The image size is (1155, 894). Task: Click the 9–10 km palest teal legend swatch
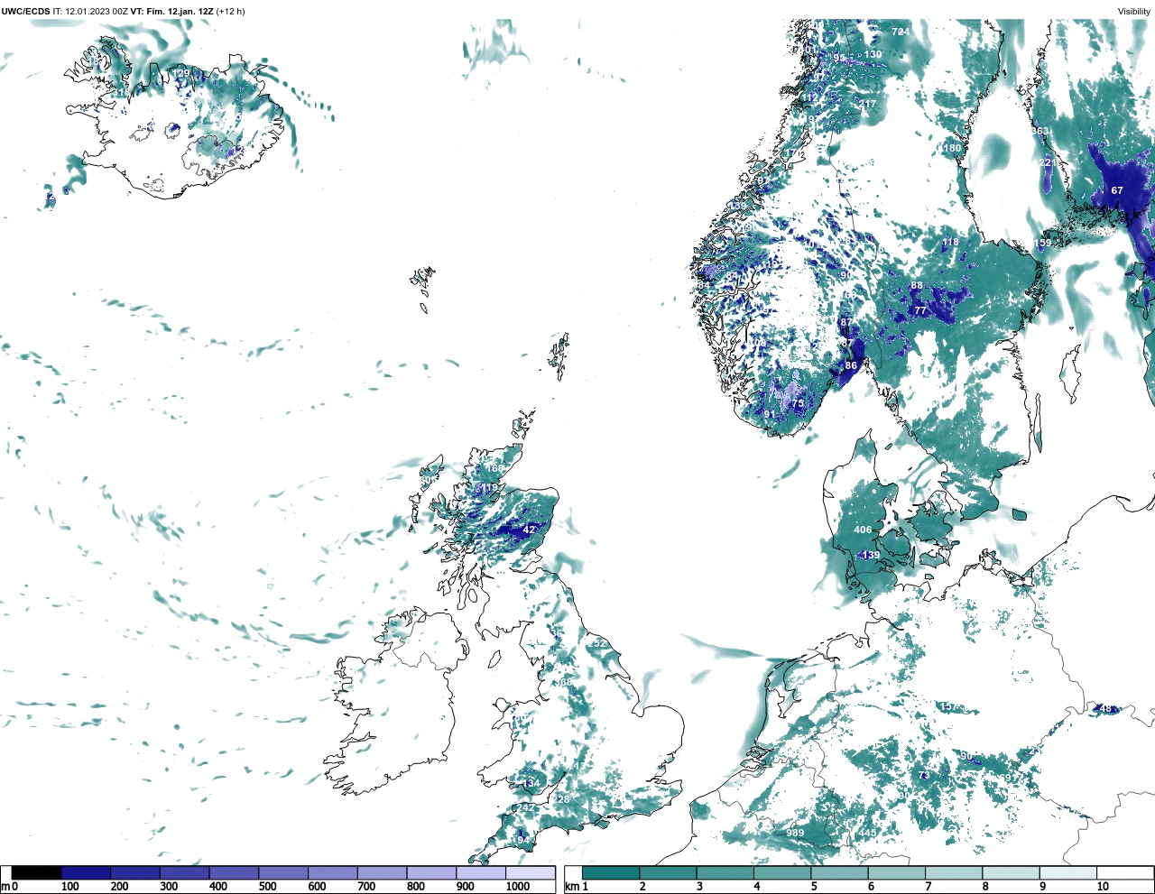point(1067,872)
